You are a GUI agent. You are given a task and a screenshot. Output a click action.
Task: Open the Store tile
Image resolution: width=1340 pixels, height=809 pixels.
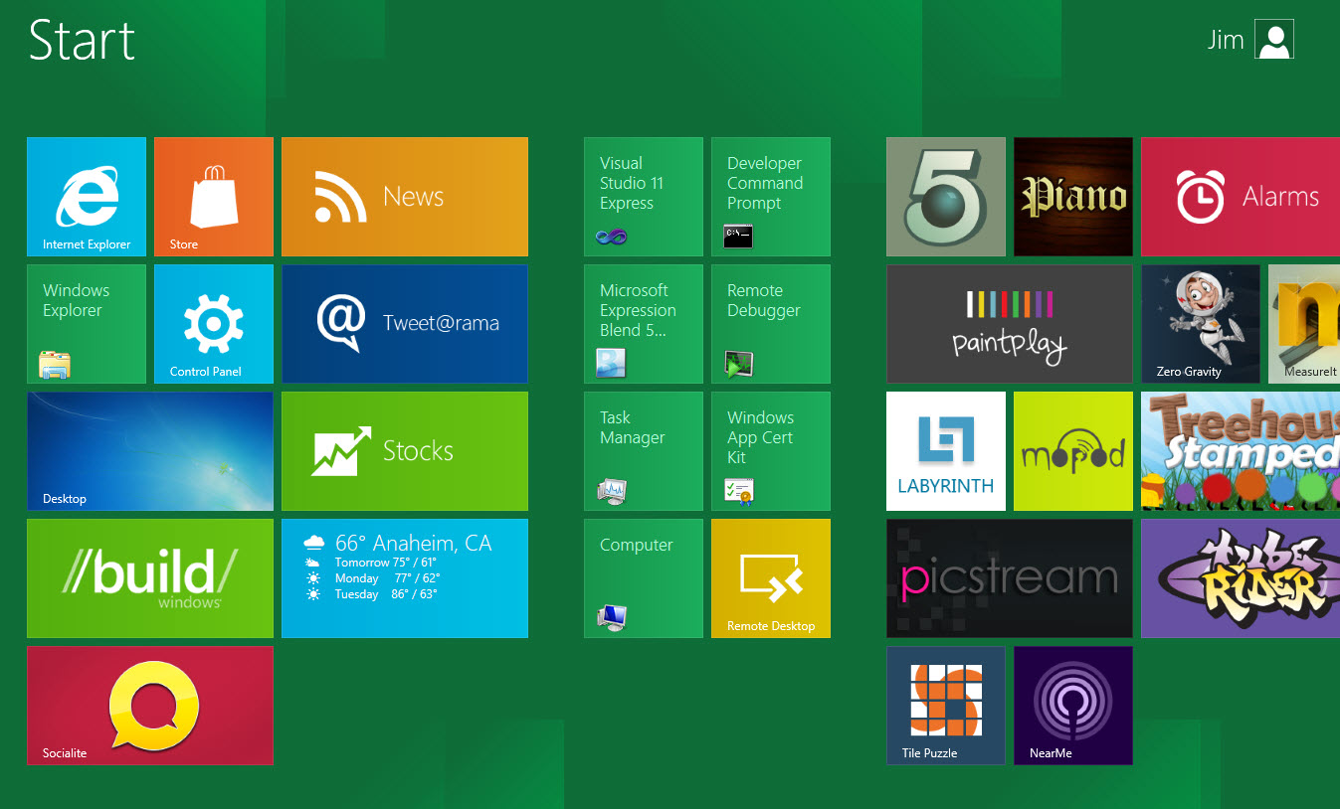(x=214, y=197)
